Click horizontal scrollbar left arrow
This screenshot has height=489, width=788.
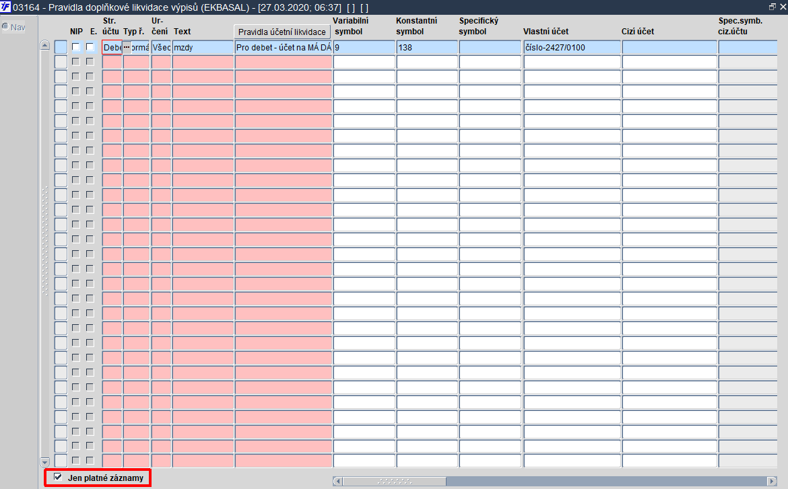pyautogui.click(x=337, y=481)
